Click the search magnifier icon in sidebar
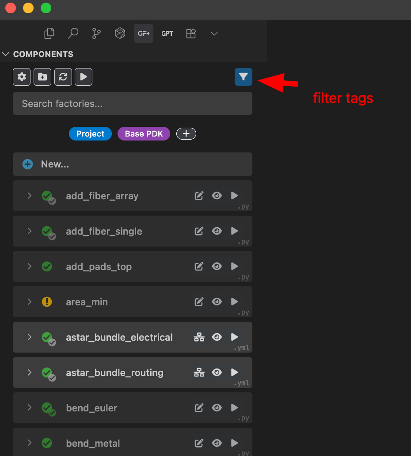Image resolution: width=411 pixels, height=456 pixels. 72,33
